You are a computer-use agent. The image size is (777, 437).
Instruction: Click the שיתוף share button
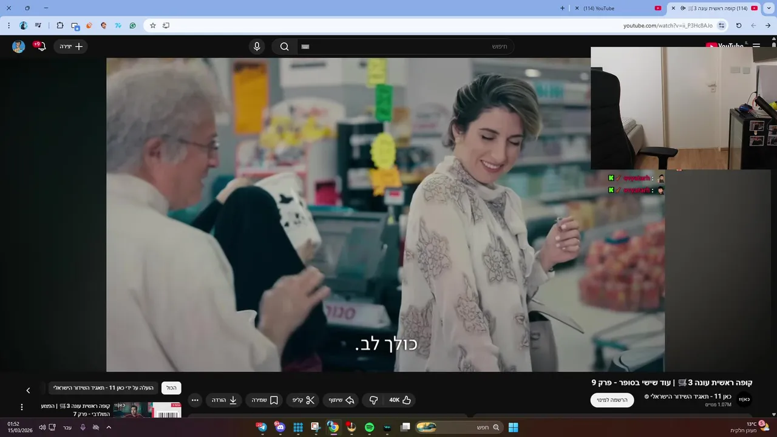pos(341,400)
